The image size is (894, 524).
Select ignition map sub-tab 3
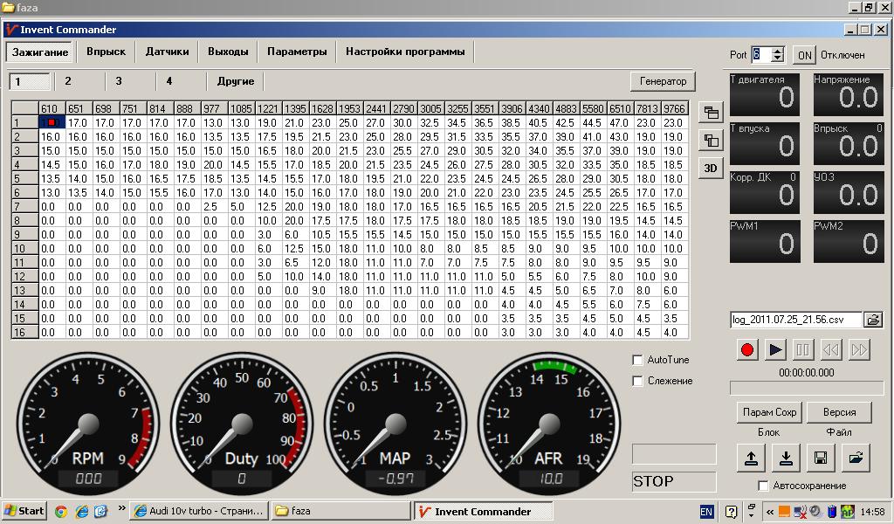coord(131,81)
